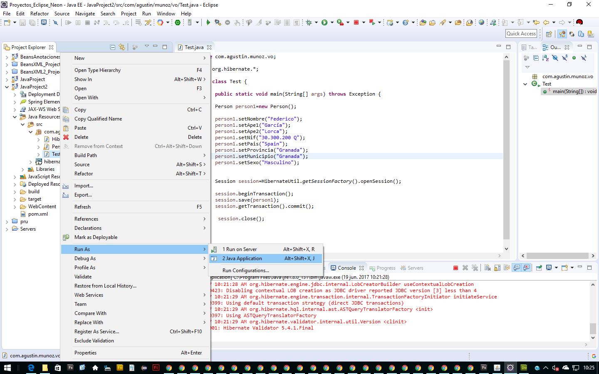
Task: Click the Quick Access field
Action: (521, 34)
